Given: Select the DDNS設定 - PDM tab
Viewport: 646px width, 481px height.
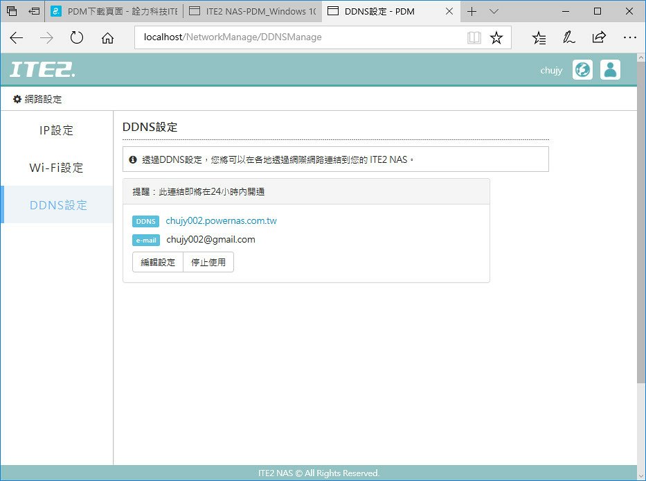Looking at the screenshot, I should (x=391, y=11).
